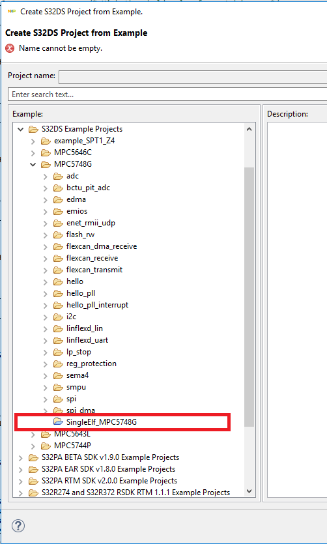The image size is (327, 544).
Task: Click the Project name input field
Action: coord(193,77)
